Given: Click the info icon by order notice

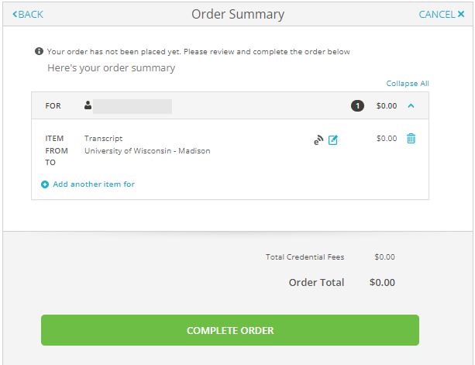Looking at the screenshot, I should (x=39, y=51).
